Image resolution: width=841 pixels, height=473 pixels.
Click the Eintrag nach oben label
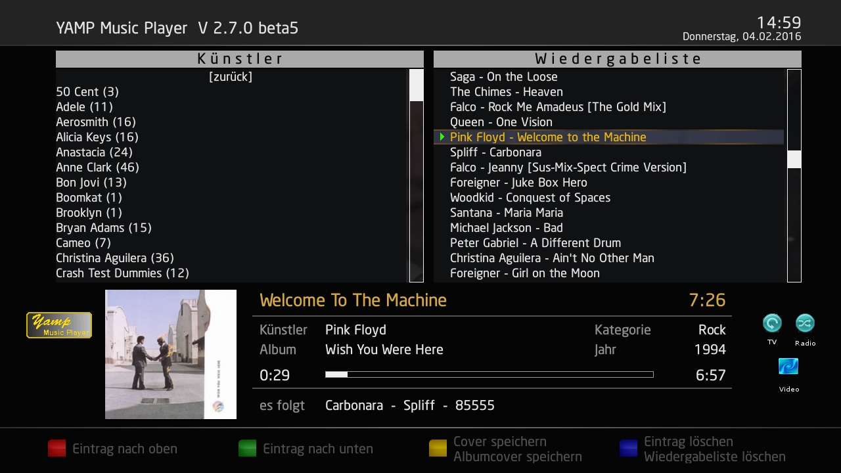[125, 449]
